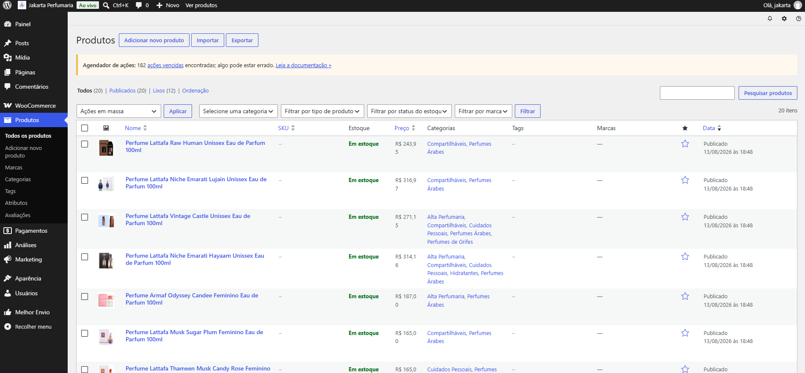This screenshot has height=373, width=805.
Task: Select the Vintage Castle product checkbox
Action: [x=85, y=217]
